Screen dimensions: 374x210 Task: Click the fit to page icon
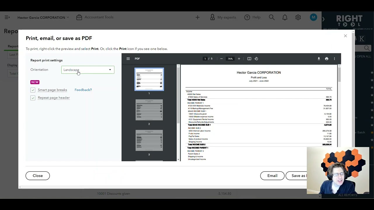click(249, 59)
